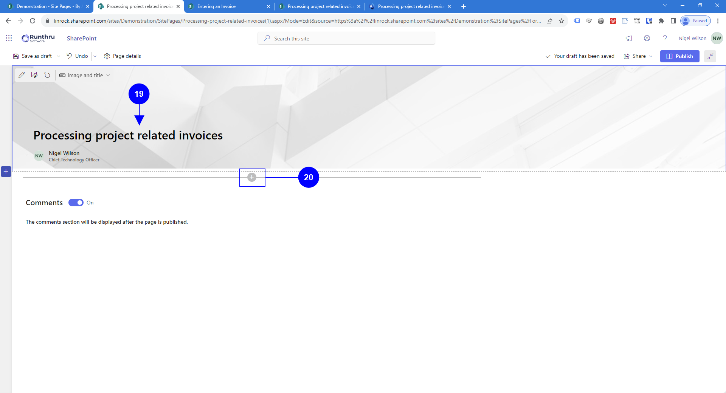Screen dimensions: 726x393
Task: Expand the Save as draft dropdown arrow
Action: [59, 56]
